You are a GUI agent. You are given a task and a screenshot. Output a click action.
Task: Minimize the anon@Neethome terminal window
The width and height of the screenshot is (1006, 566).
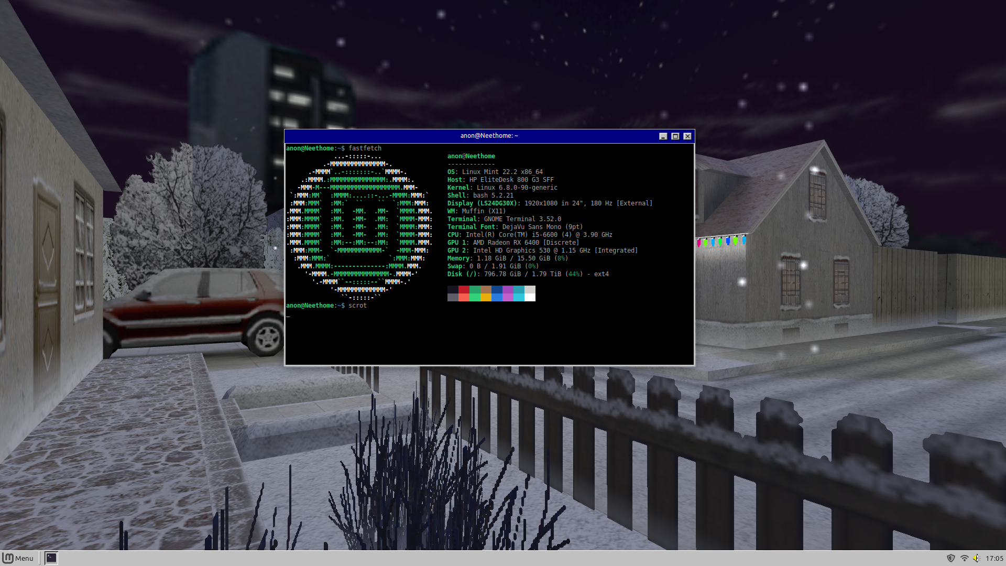663,136
